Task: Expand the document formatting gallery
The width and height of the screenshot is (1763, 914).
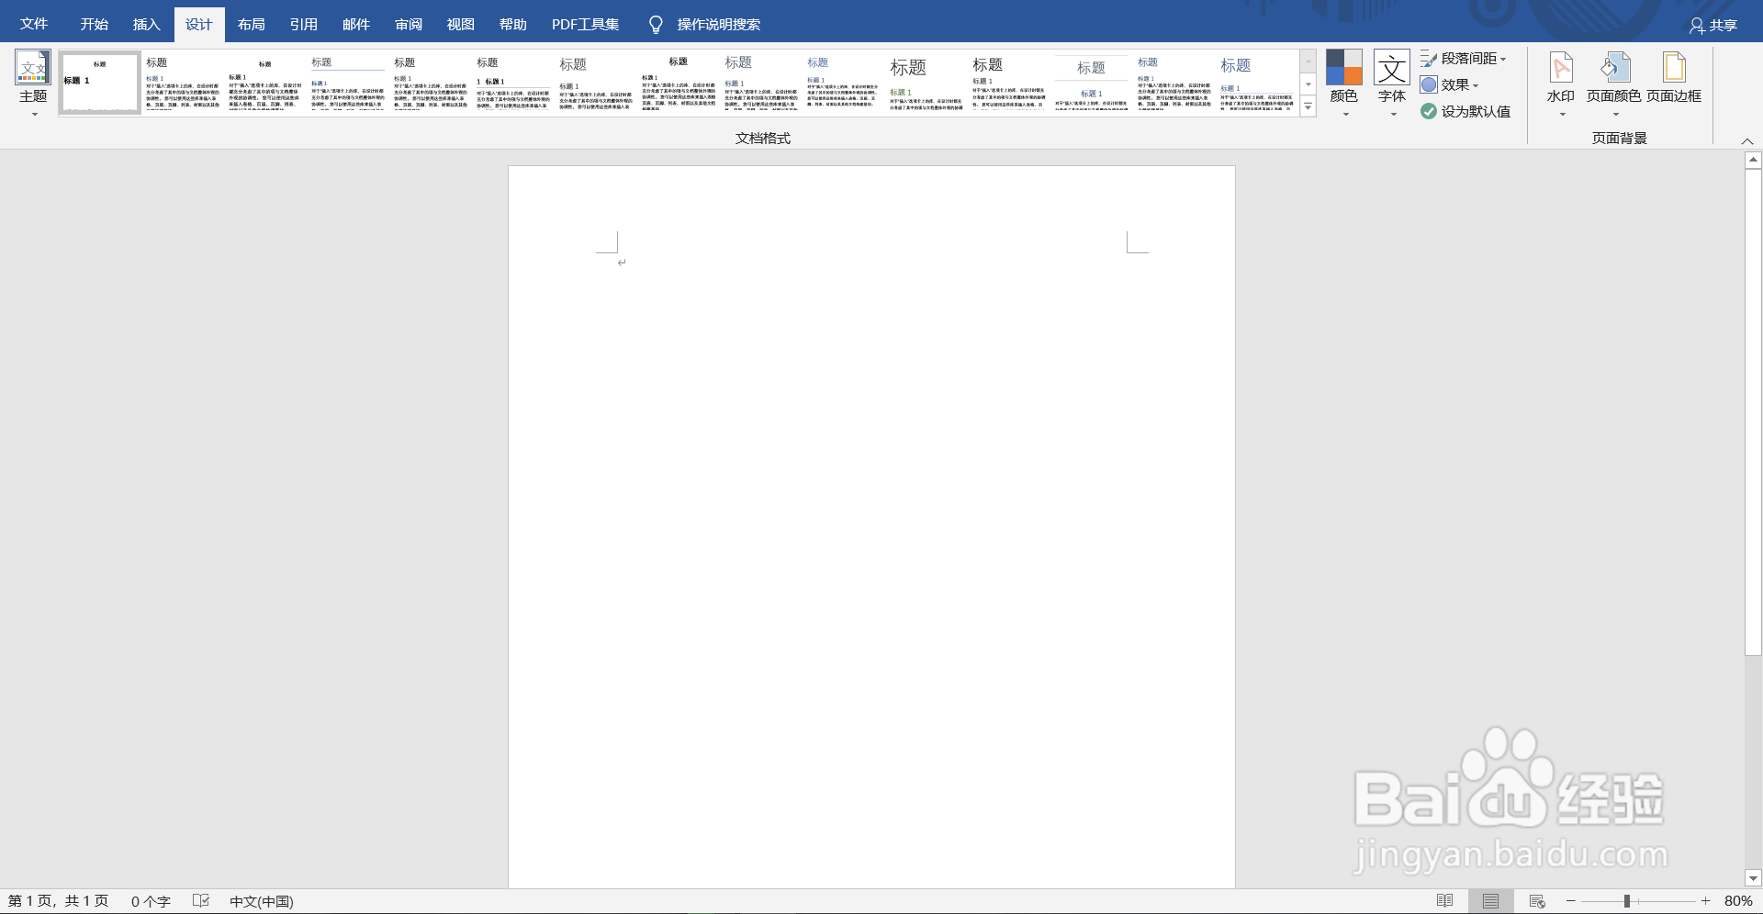Action: coord(1308,107)
